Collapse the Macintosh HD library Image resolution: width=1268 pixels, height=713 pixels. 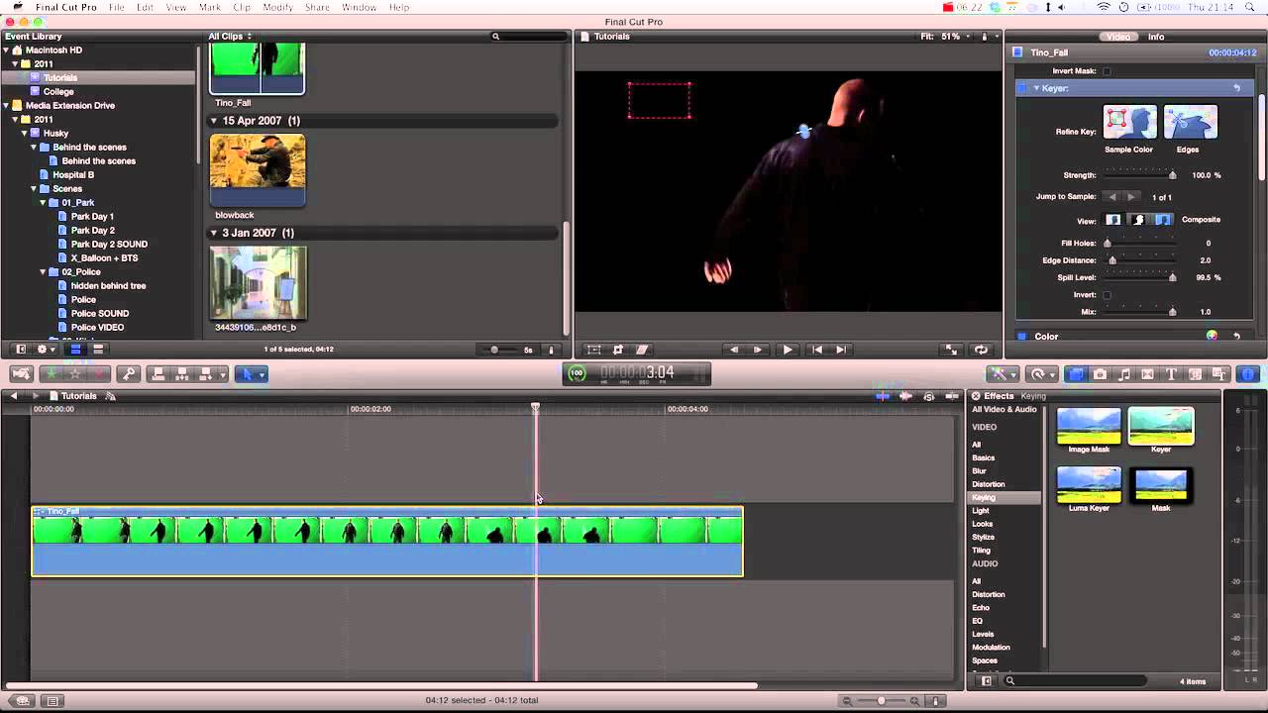click(7, 50)
